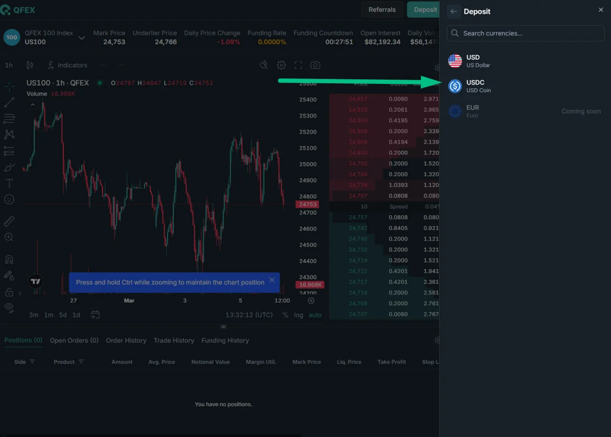Image resolution: width=611 pixels, height=437 pixels.
Task: Toggle log scale on the chart
Action: [x=298, y=315]
